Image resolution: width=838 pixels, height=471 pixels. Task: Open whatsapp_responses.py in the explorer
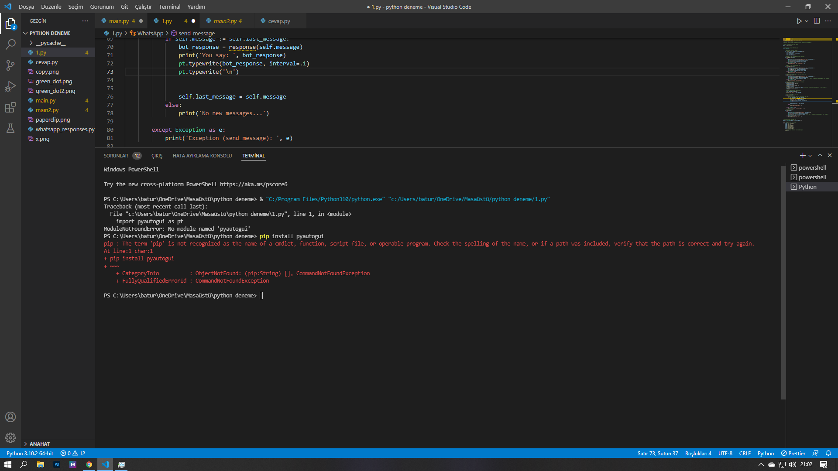pos(65,129)
